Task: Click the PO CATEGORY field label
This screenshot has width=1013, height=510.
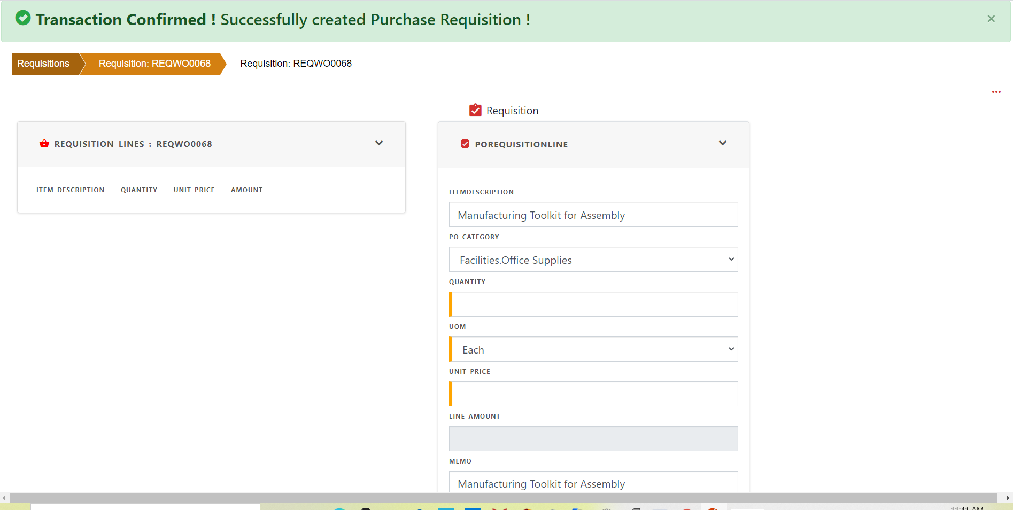Action: pyautogui.click(x=474, y=237)
